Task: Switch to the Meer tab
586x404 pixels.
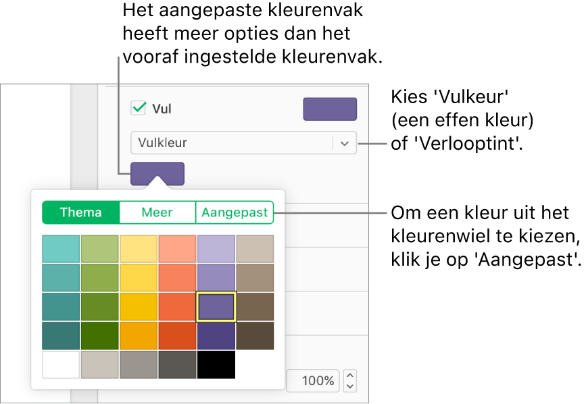Action: (157, 212)
